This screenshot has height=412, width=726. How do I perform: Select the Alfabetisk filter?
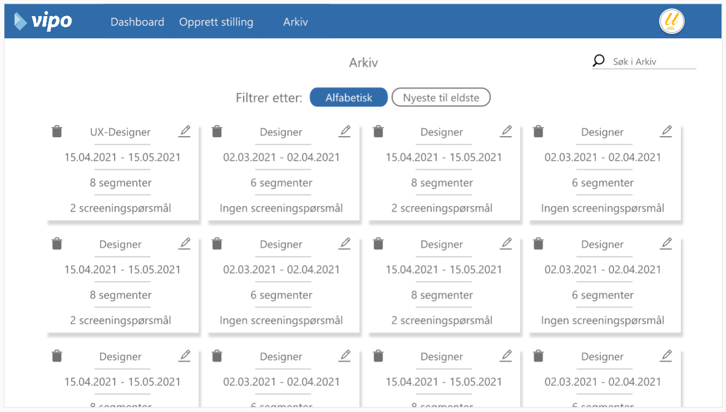click(349, 98)
